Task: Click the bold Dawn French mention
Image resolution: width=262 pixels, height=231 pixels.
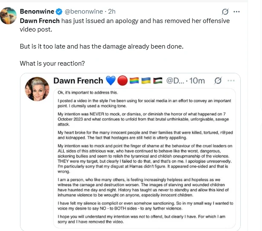Action: [40, 21]
